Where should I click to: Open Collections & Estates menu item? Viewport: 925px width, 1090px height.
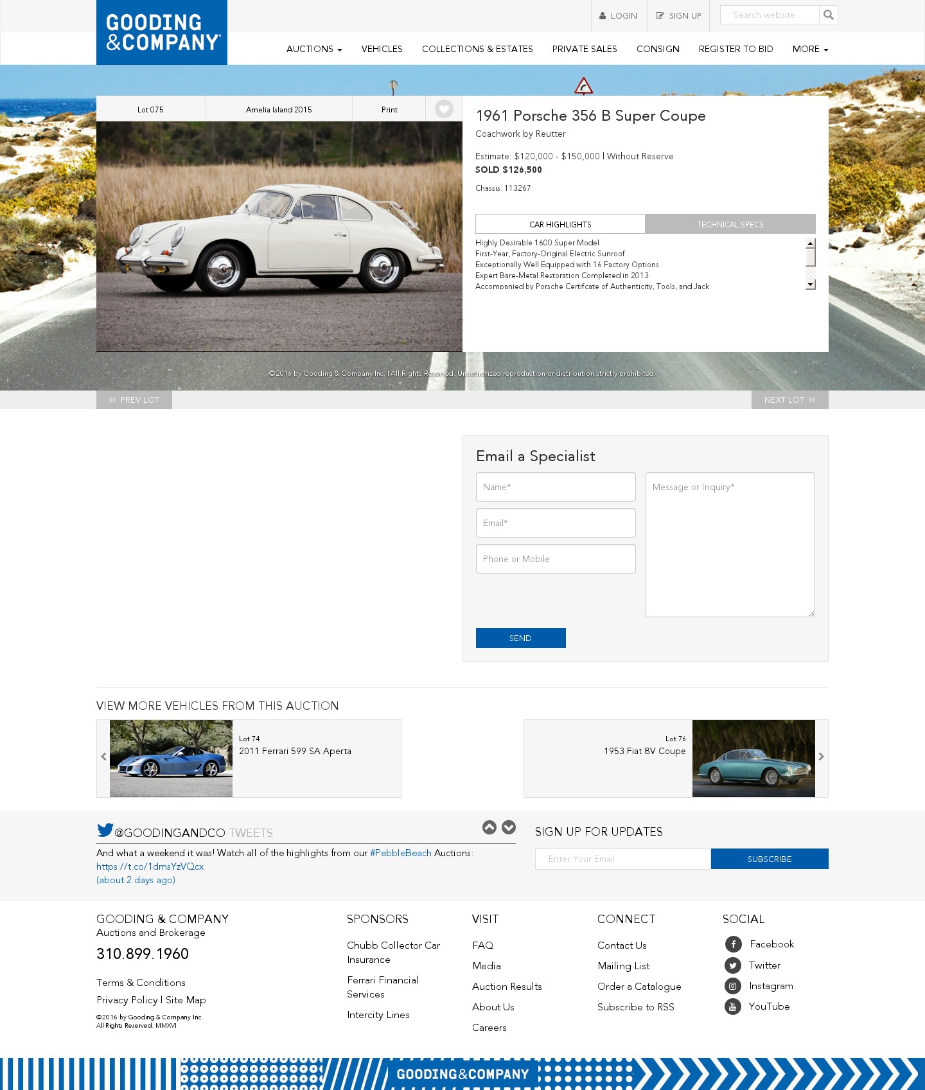click(x=477, y=49)
